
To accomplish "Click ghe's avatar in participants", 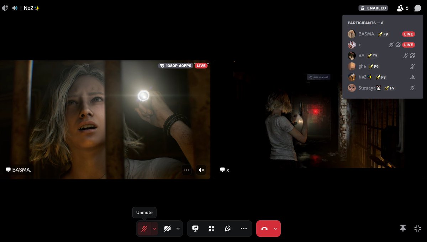I will pyautogui.click(x=352, y=66).
